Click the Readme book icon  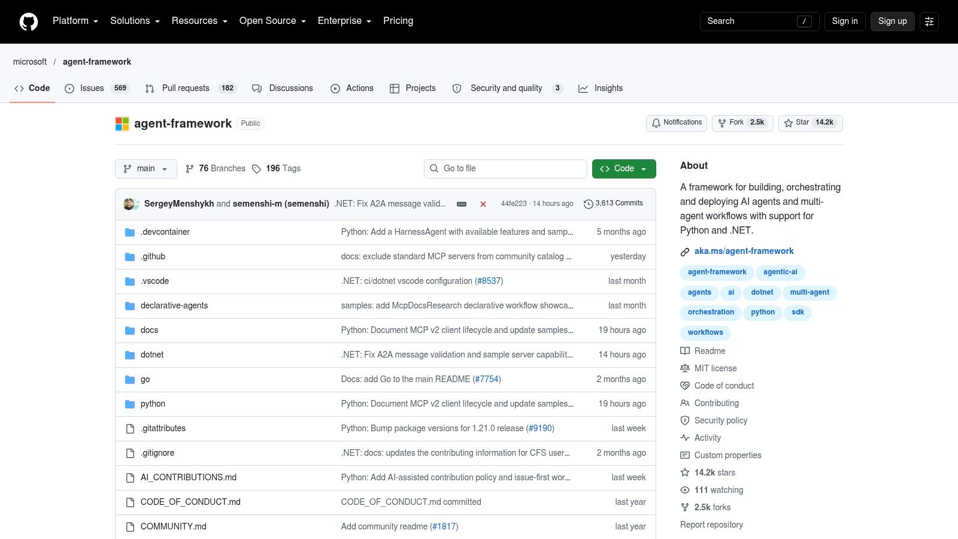[x=685, y=351]
